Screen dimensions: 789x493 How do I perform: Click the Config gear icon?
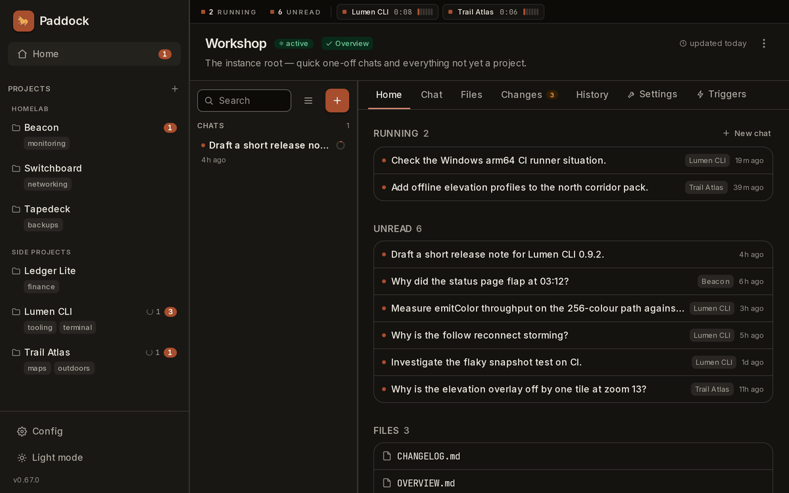[22, 431]
